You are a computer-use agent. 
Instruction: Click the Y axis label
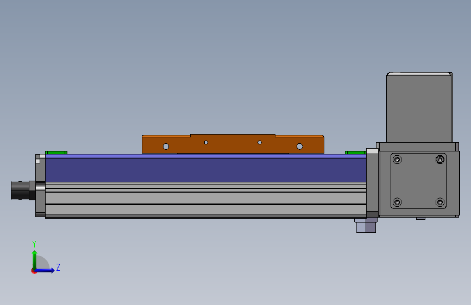34,244
